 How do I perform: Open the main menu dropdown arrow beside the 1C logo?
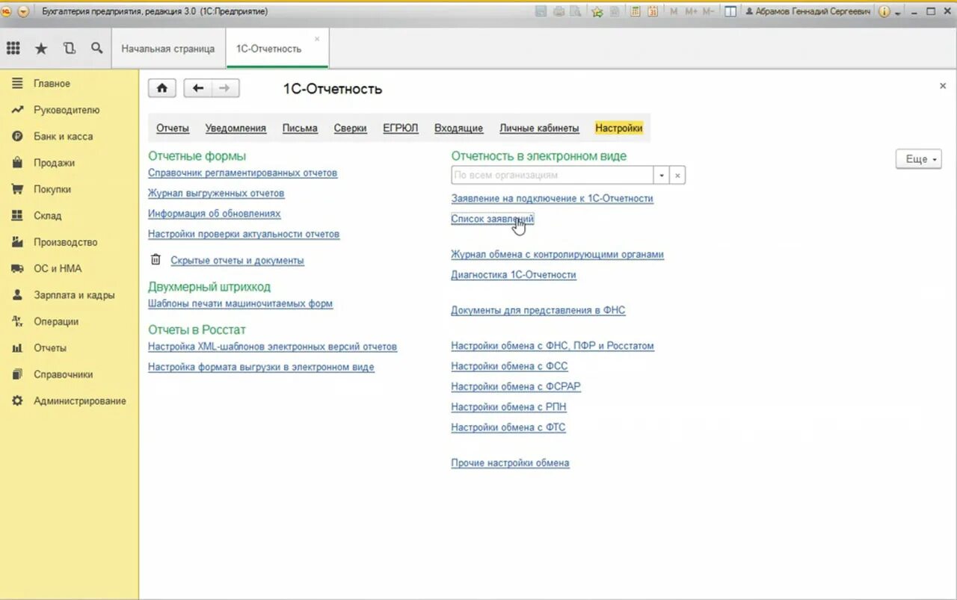point(23,11)
